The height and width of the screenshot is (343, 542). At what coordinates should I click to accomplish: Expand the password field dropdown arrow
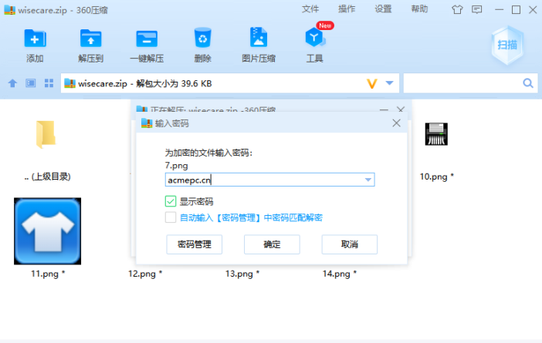[x=368, y=180]
